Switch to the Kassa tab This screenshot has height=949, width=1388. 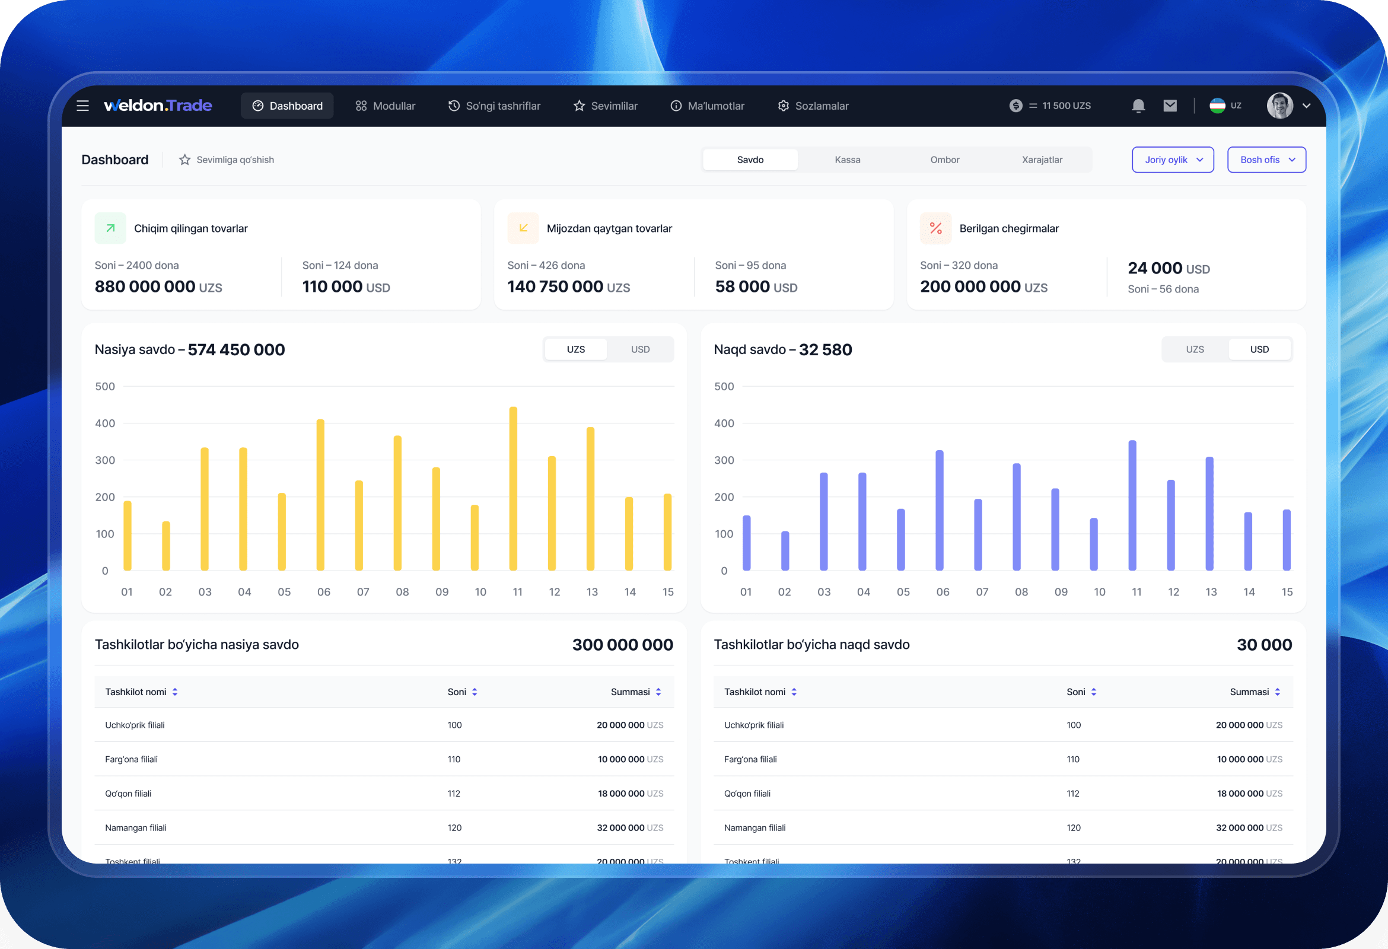pyautogui.click(x=847, y=160)
